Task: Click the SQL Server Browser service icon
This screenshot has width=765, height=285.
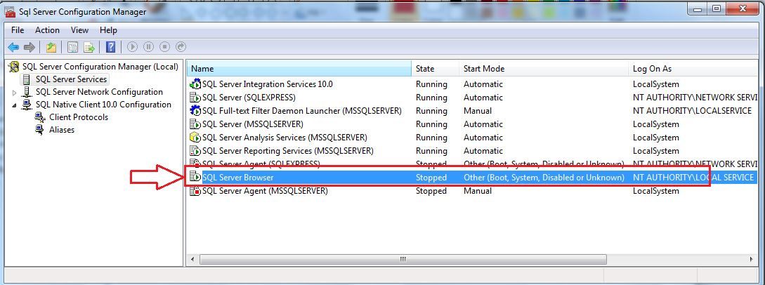Action: [195, 178]
